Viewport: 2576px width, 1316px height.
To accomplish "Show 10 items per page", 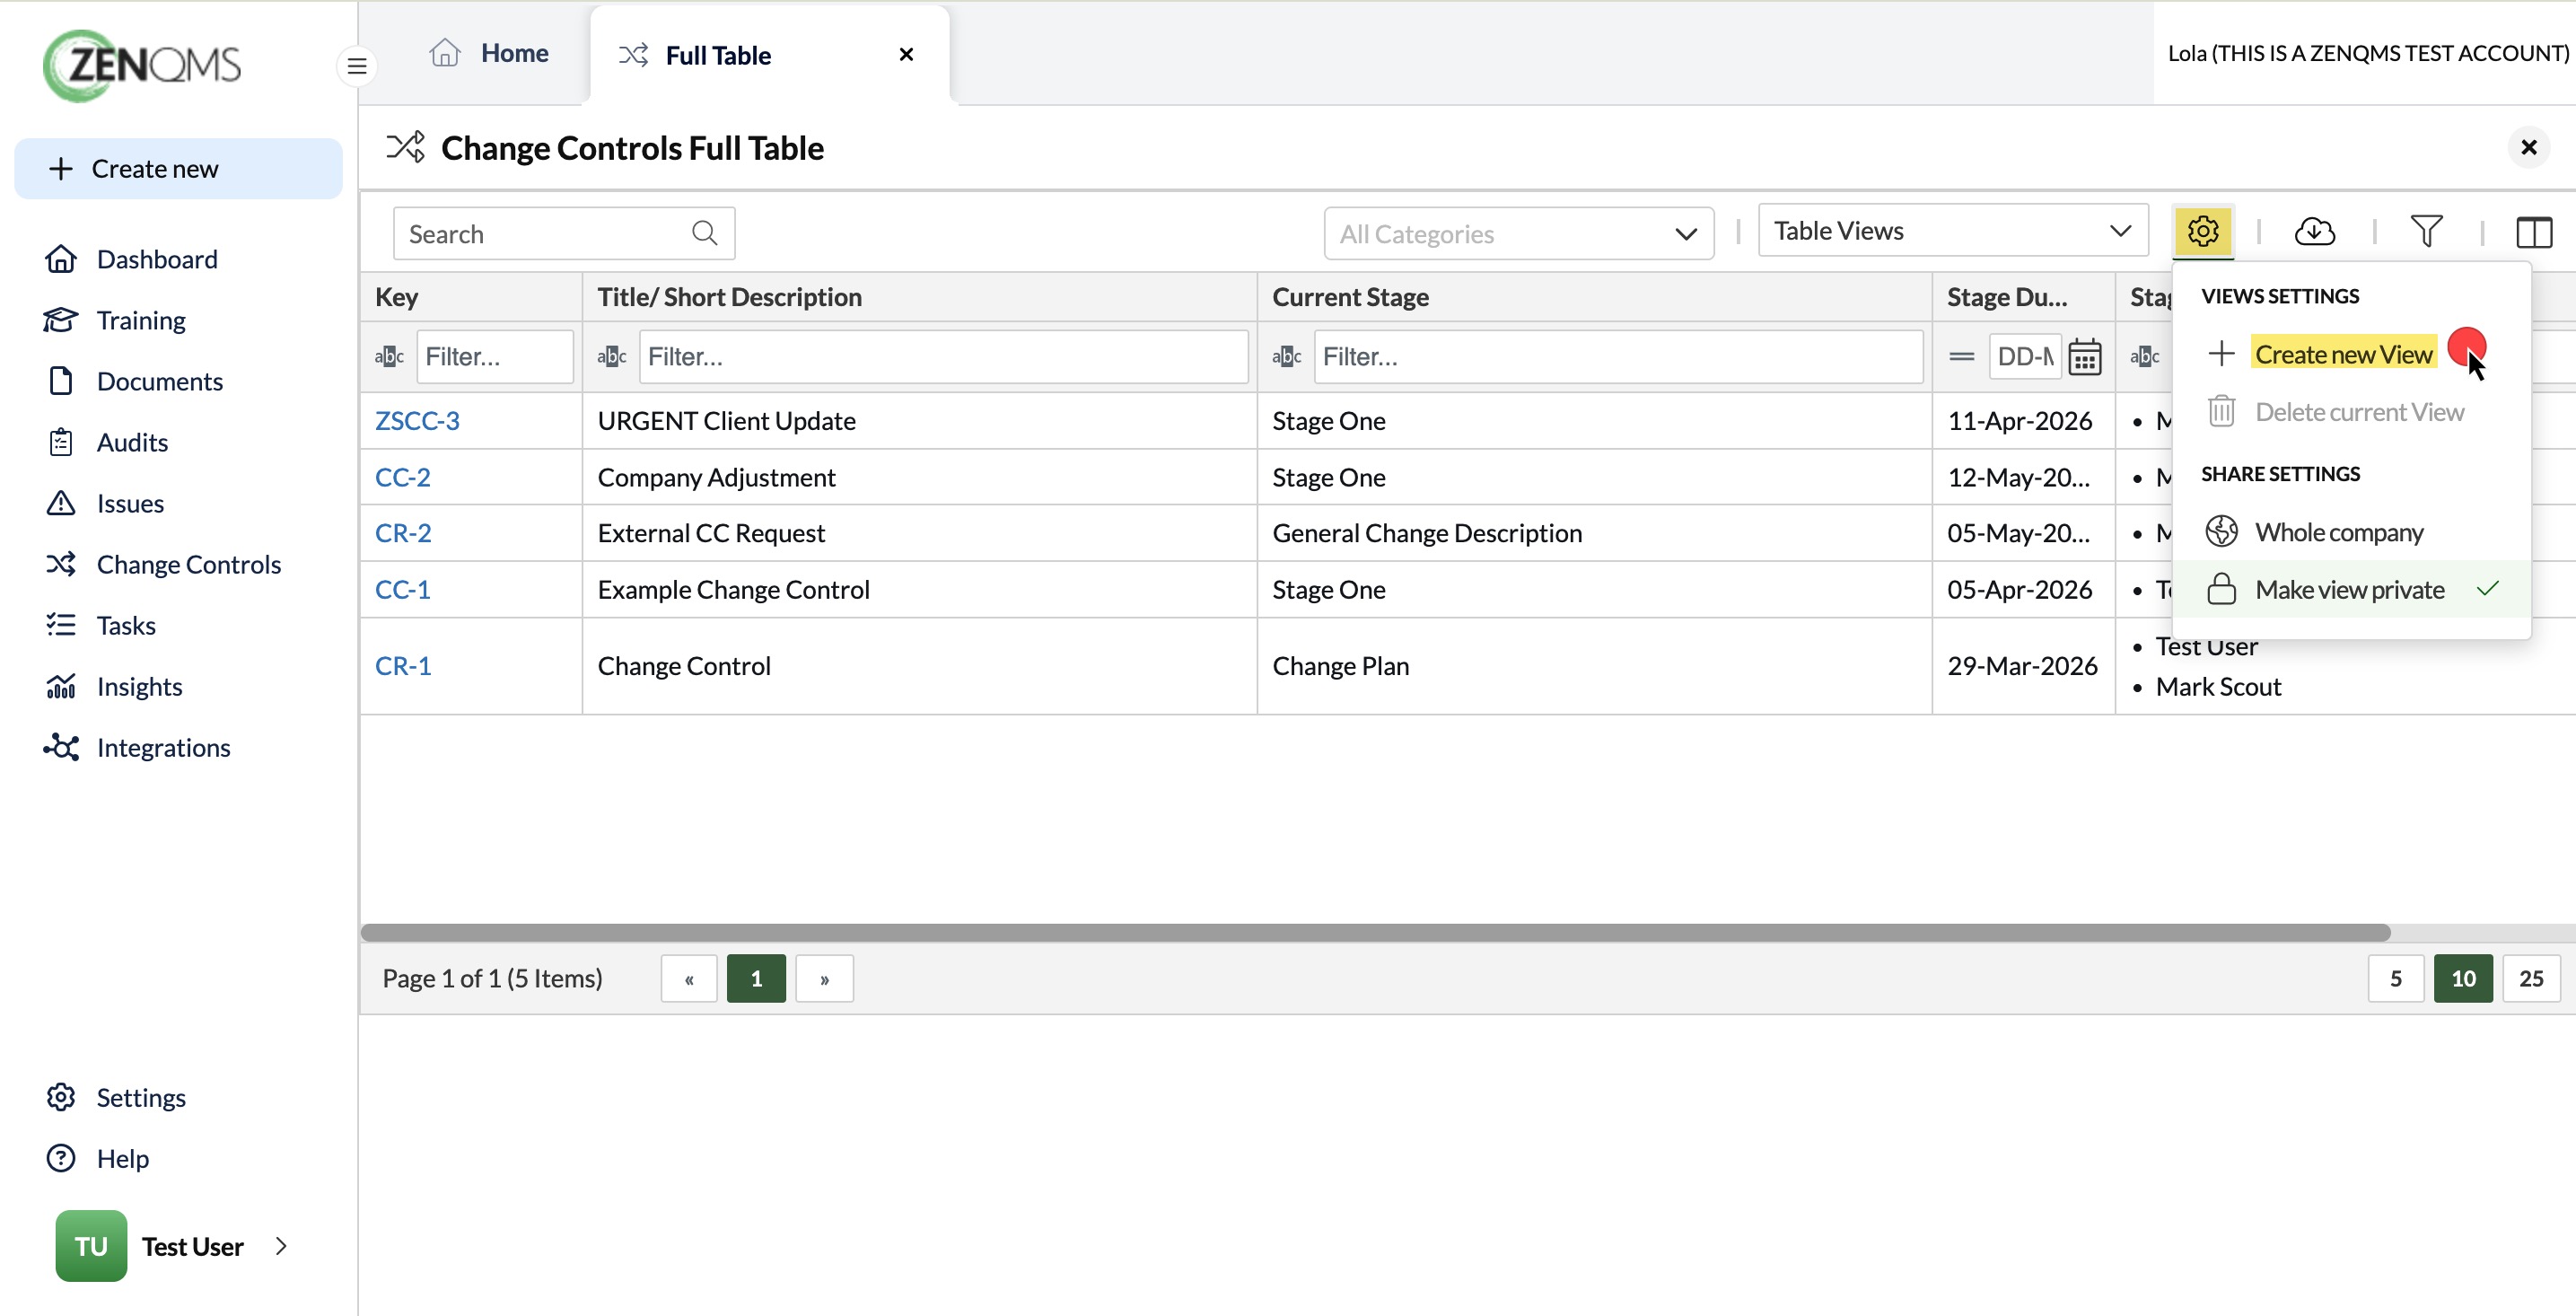I will click(x=2463, y=978).
